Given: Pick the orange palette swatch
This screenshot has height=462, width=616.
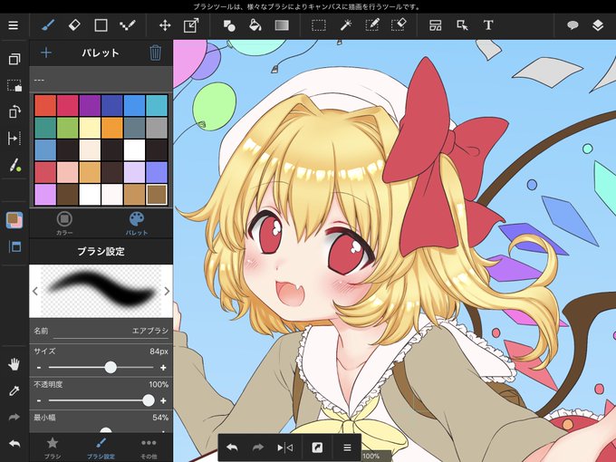Looking at the screenshot, I should (x=112, y=128).
